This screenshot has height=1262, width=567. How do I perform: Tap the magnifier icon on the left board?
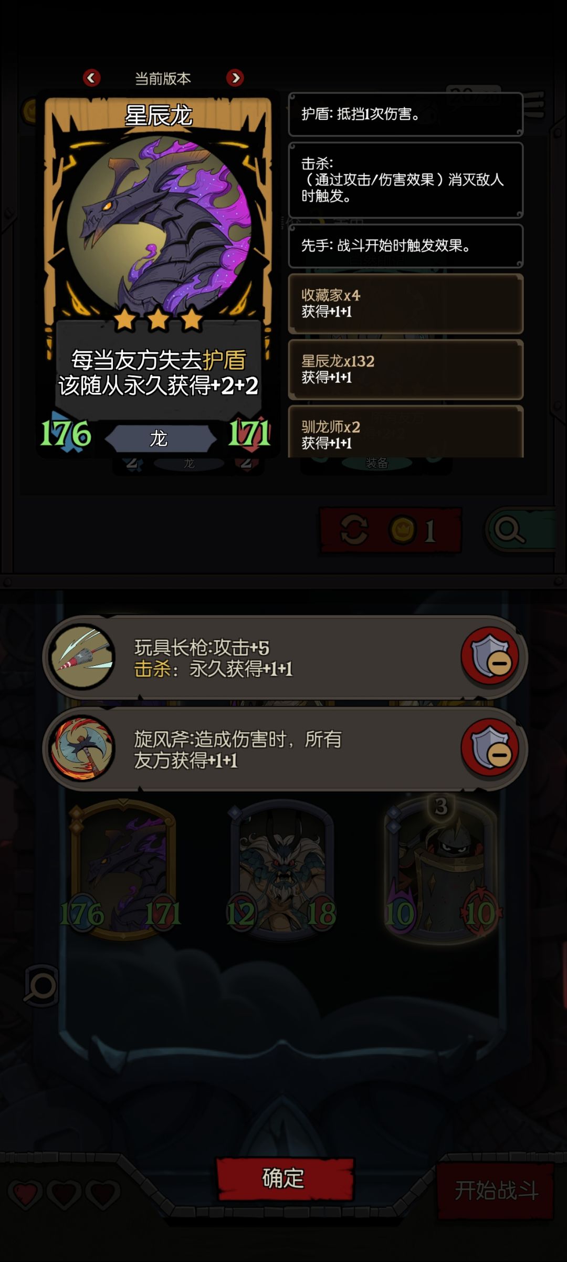coord(41,986)
